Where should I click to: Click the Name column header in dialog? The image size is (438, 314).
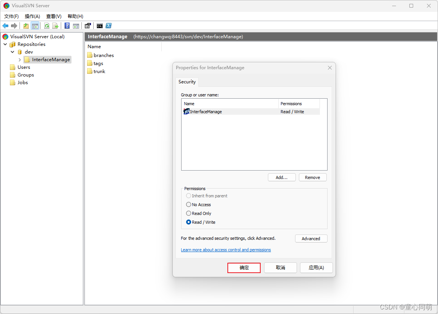coord(230,104)
